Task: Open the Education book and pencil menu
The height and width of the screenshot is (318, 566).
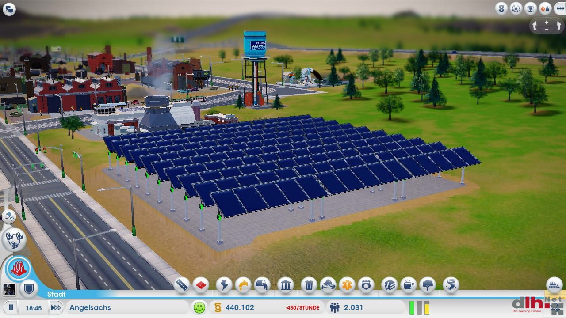Action: coord(390,285)
